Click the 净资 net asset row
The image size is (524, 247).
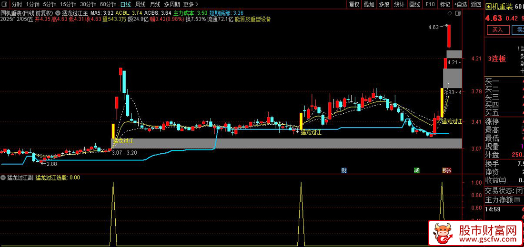(504, 172)
